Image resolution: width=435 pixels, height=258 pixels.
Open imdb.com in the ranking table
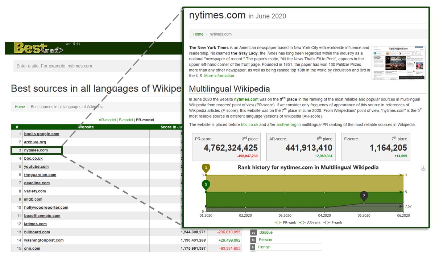33,199
